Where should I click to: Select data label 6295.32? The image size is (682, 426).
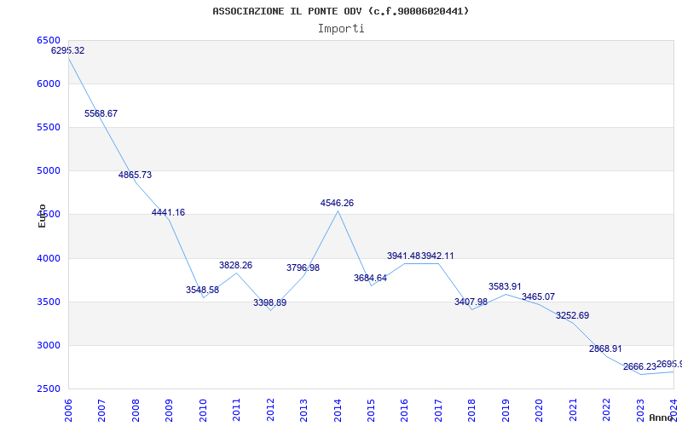pos(68,50)
